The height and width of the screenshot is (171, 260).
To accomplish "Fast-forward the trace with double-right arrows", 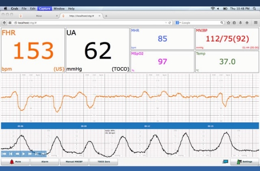I will (x=30, y=154).
